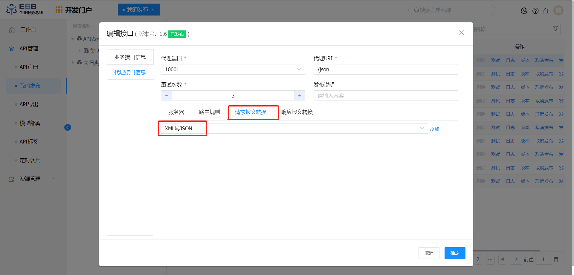The width and height of the screenshot is (574, 275).
Task: Click the 确定 button
Action: [x=454, y=253]
